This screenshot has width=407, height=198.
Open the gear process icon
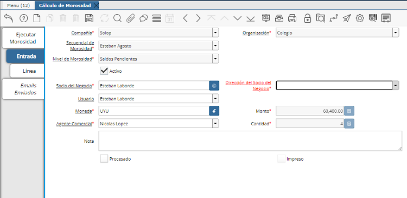click(x=360, y=18)
